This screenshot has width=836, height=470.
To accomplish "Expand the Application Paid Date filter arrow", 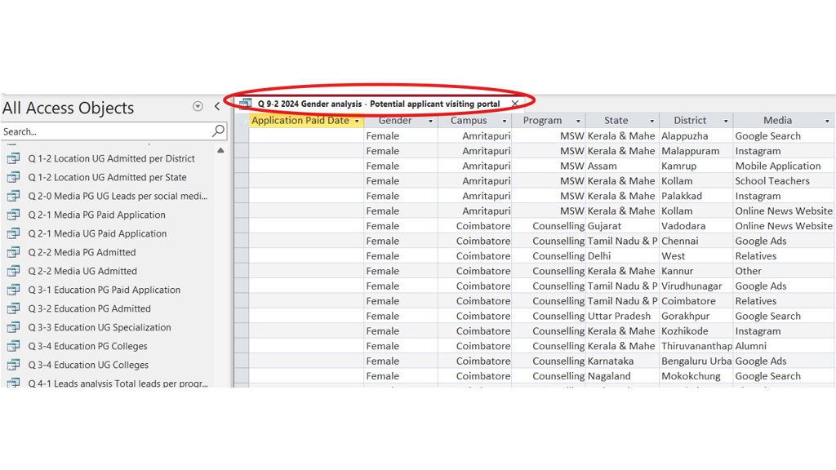I will 357,122.
